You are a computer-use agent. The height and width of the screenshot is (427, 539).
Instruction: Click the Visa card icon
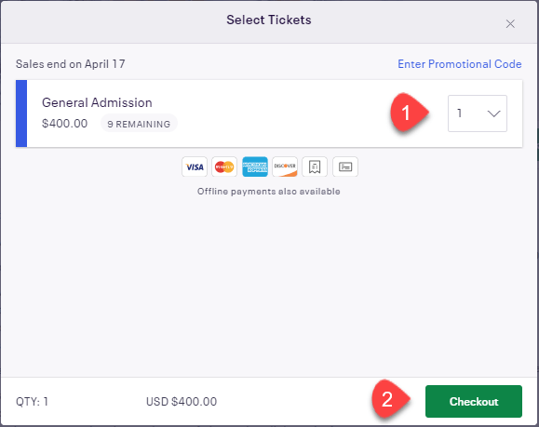(x=195, y=167)
